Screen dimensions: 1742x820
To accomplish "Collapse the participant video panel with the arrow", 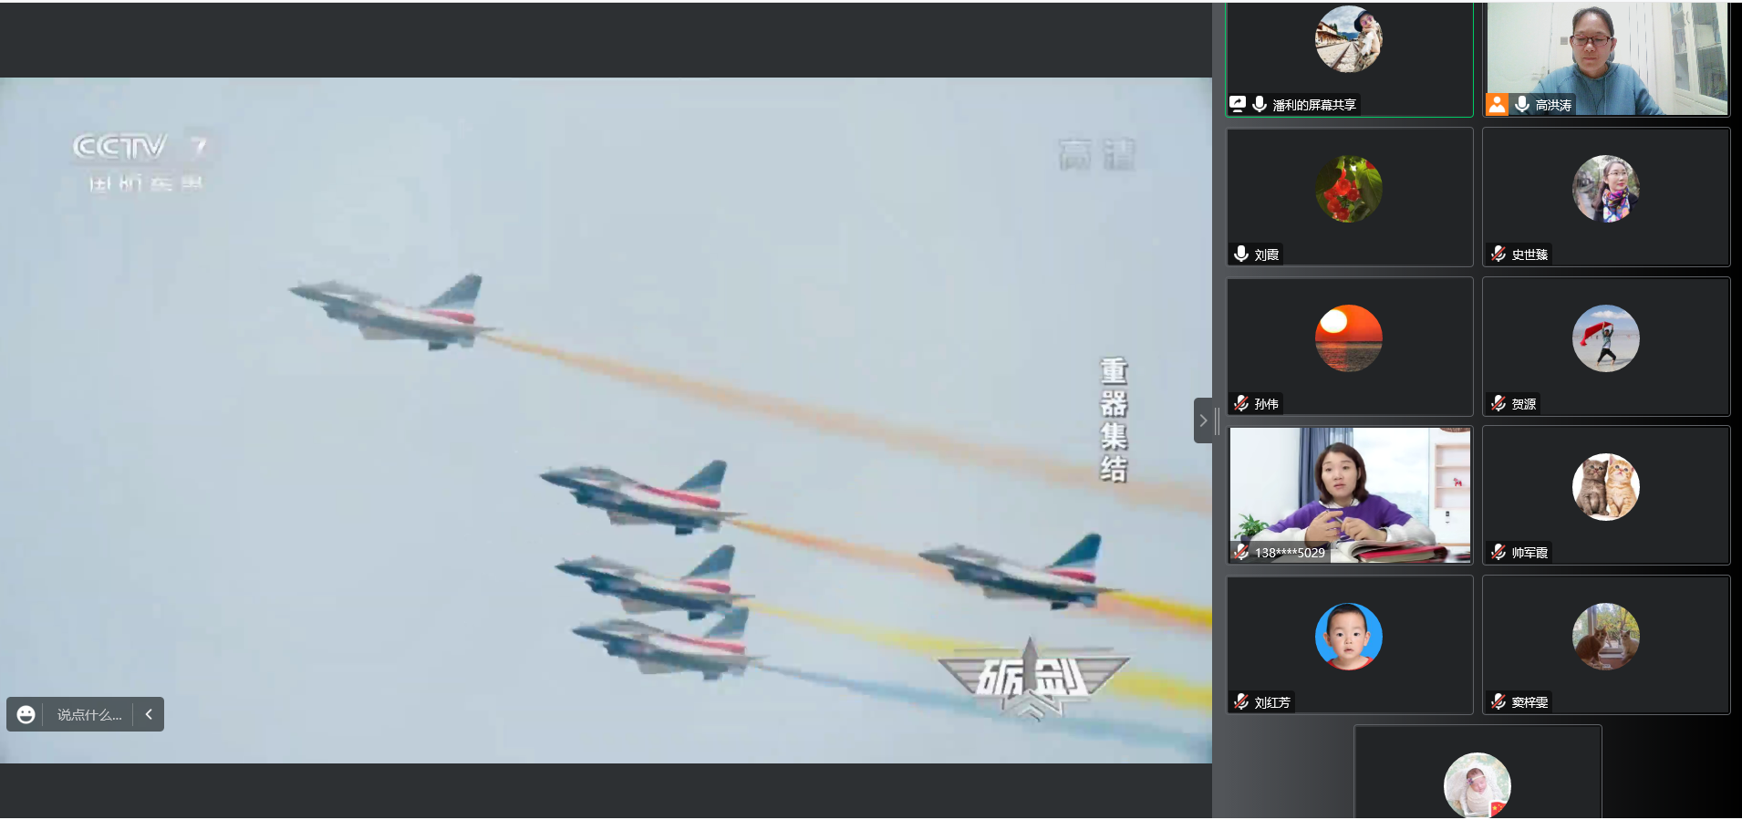I will 1202,420.
